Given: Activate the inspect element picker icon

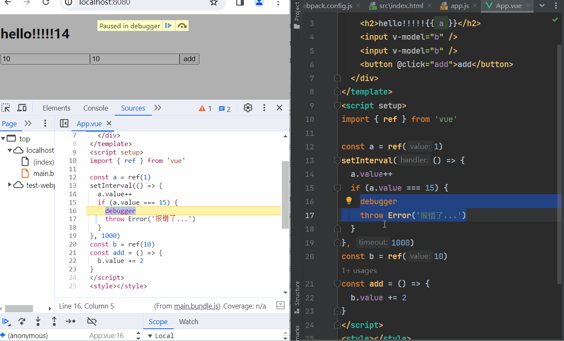Looking at the screenshot, I should click(6, 108).
